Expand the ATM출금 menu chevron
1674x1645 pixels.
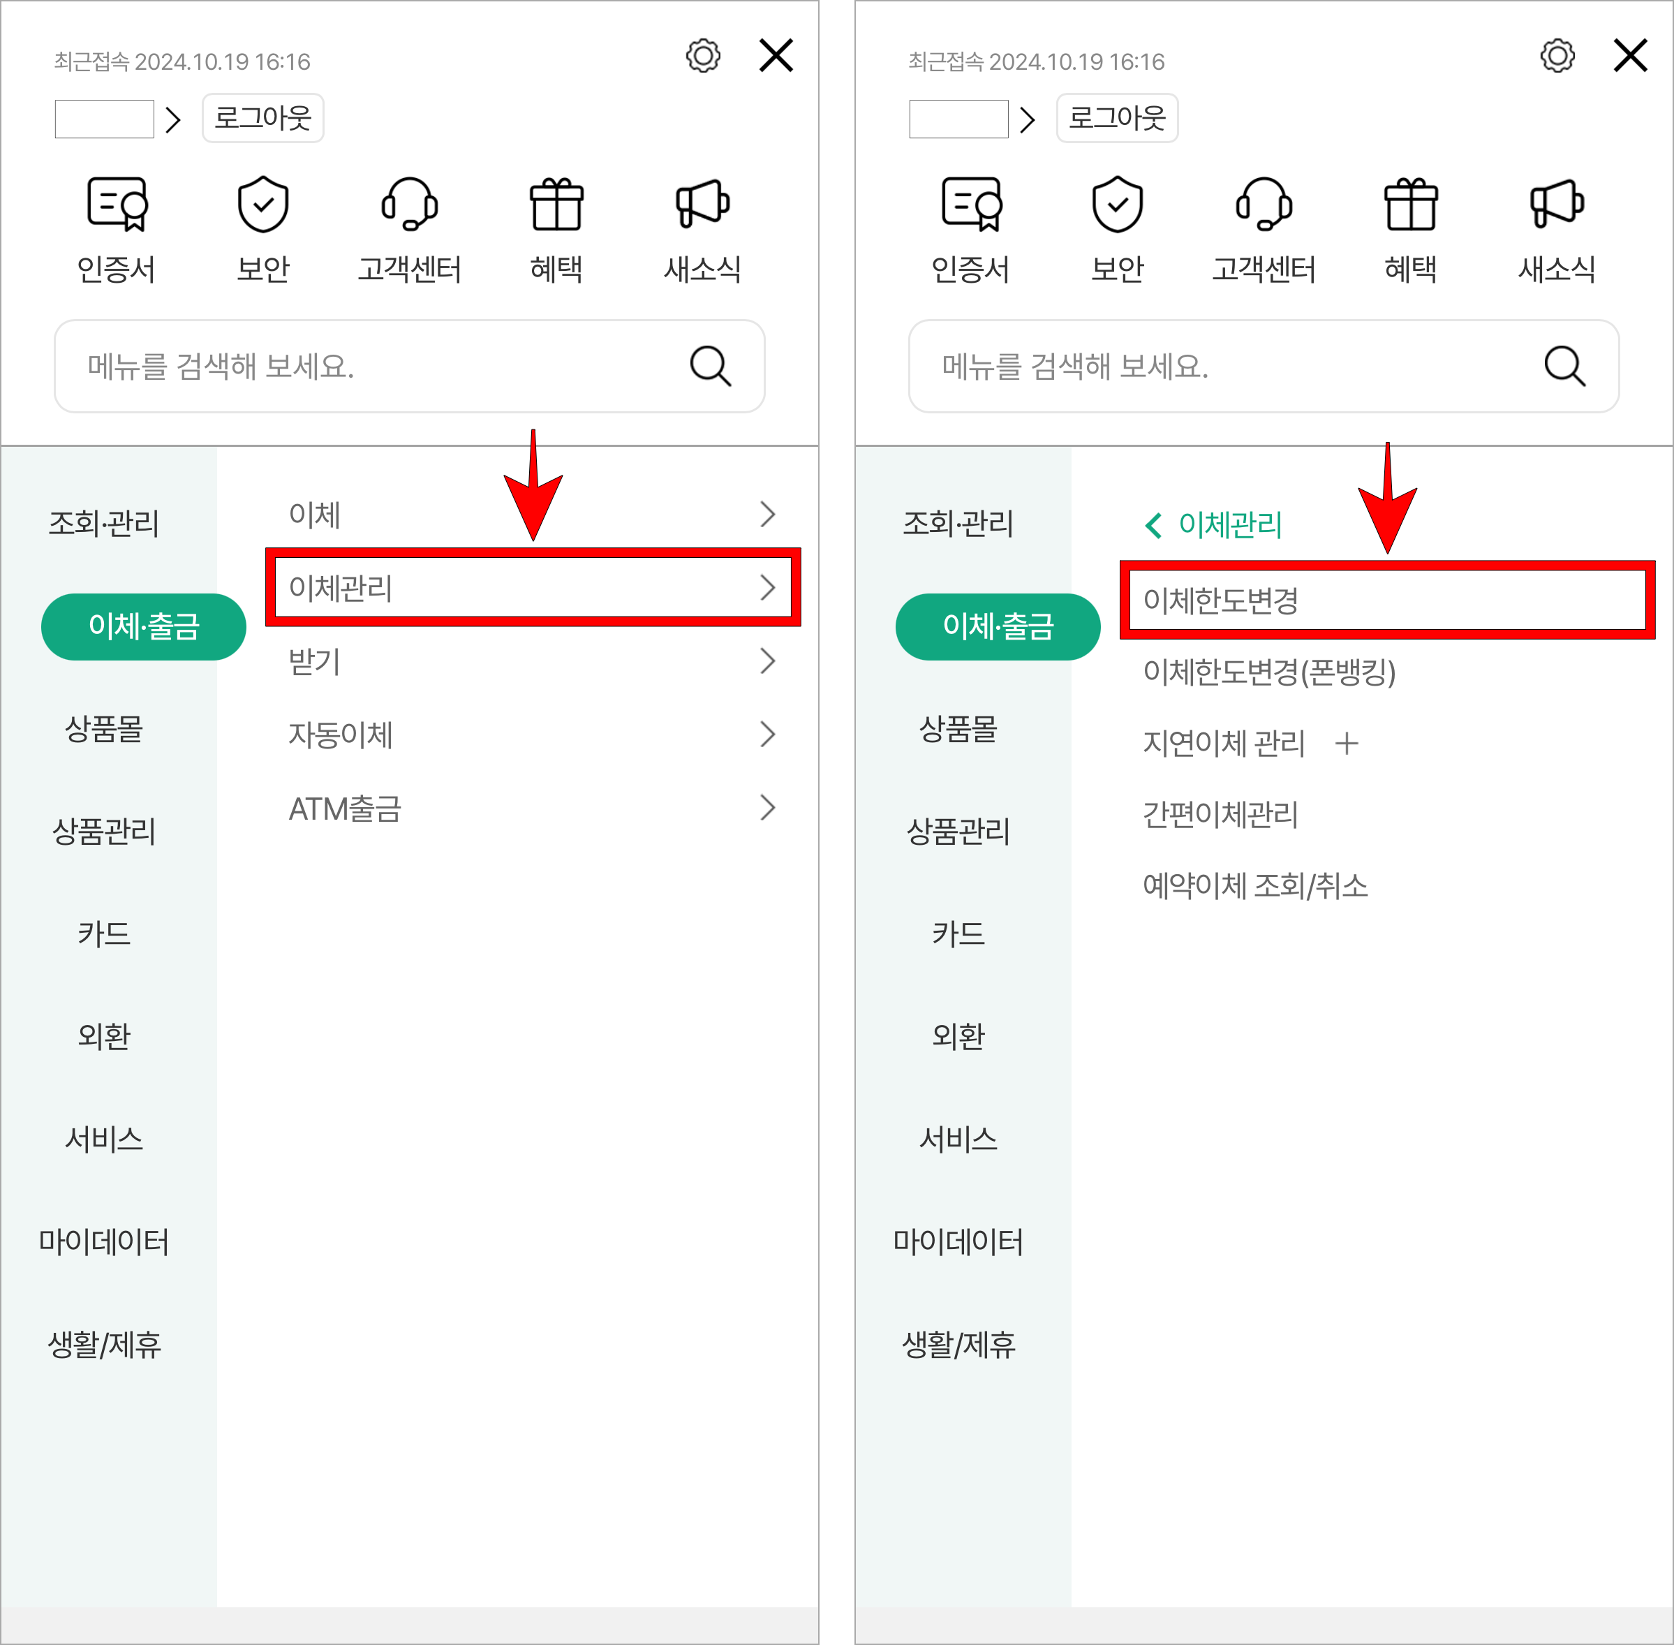coord(769,808)
